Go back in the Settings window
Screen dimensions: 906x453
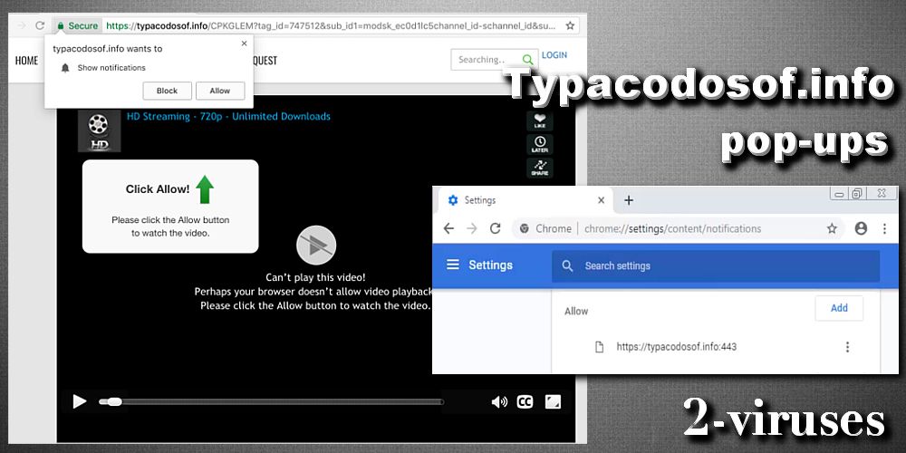[449, 228]
